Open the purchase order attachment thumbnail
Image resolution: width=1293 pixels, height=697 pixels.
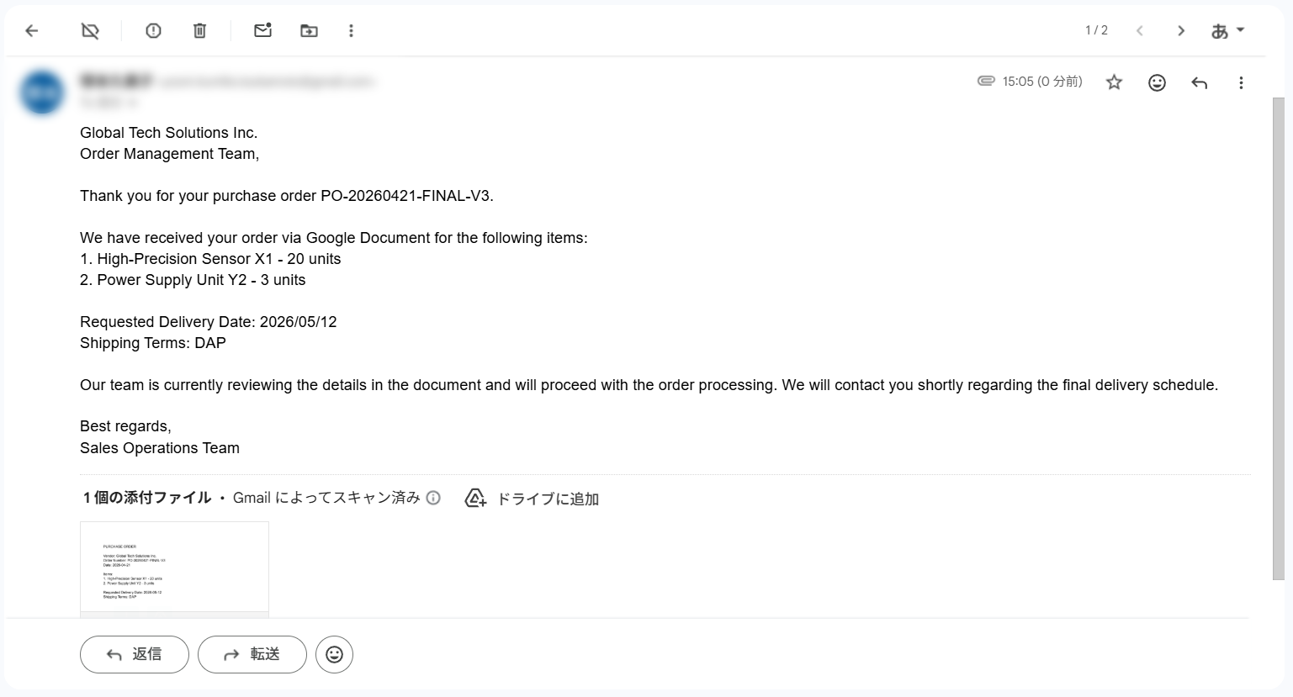(174, 569)
